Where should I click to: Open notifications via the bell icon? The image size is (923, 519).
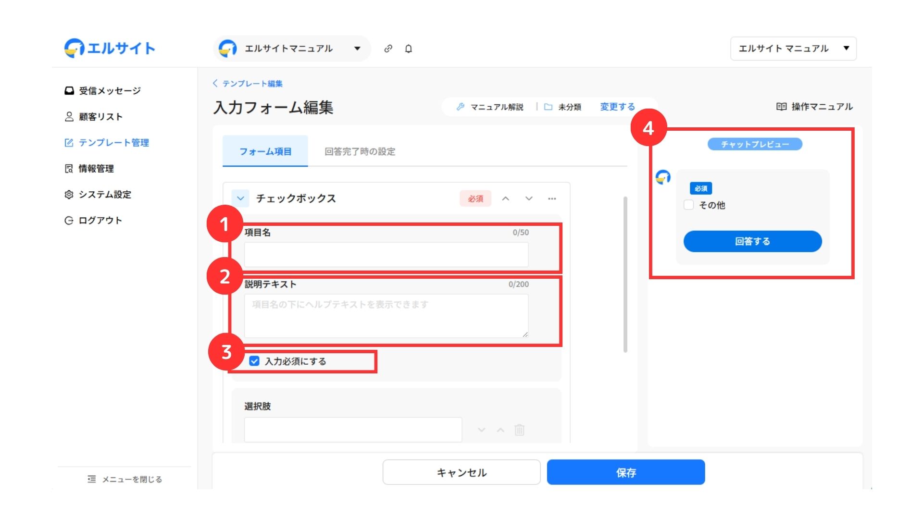409,49
